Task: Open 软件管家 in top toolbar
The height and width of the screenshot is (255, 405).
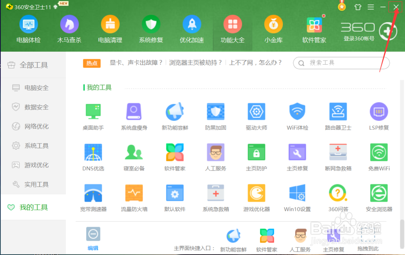Action: (314, 29)
